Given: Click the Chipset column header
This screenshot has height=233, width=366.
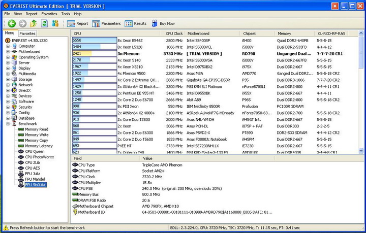Looking at the screenshot, I should 257,34.
